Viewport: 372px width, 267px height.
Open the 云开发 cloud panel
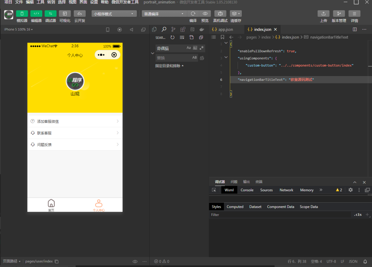[79, 14]
